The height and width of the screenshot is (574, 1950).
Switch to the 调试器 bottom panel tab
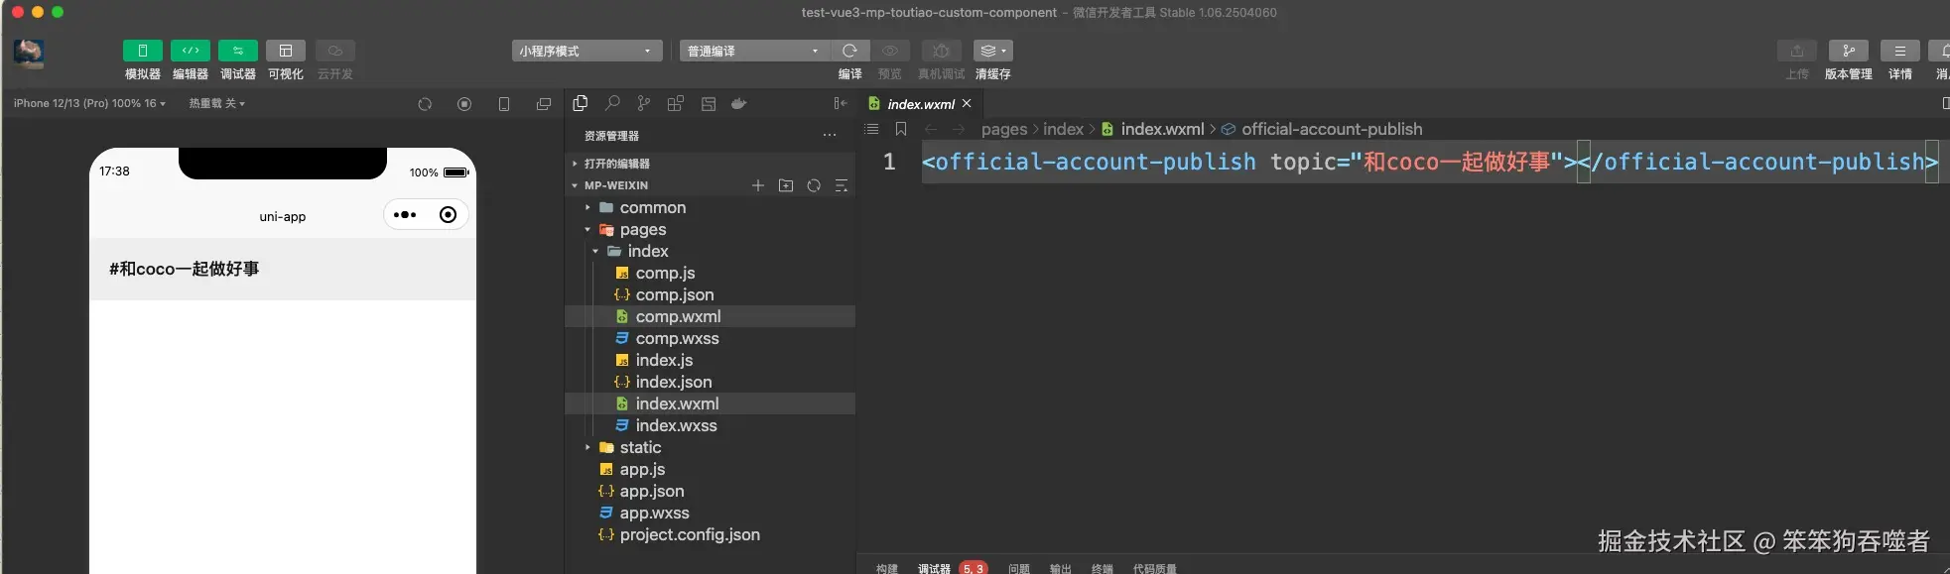[x=934, y=568]
